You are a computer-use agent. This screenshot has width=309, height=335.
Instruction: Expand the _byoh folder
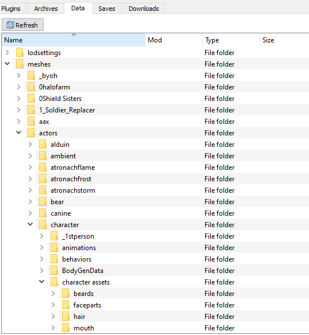pyautogui.click(x=19, y=75)
